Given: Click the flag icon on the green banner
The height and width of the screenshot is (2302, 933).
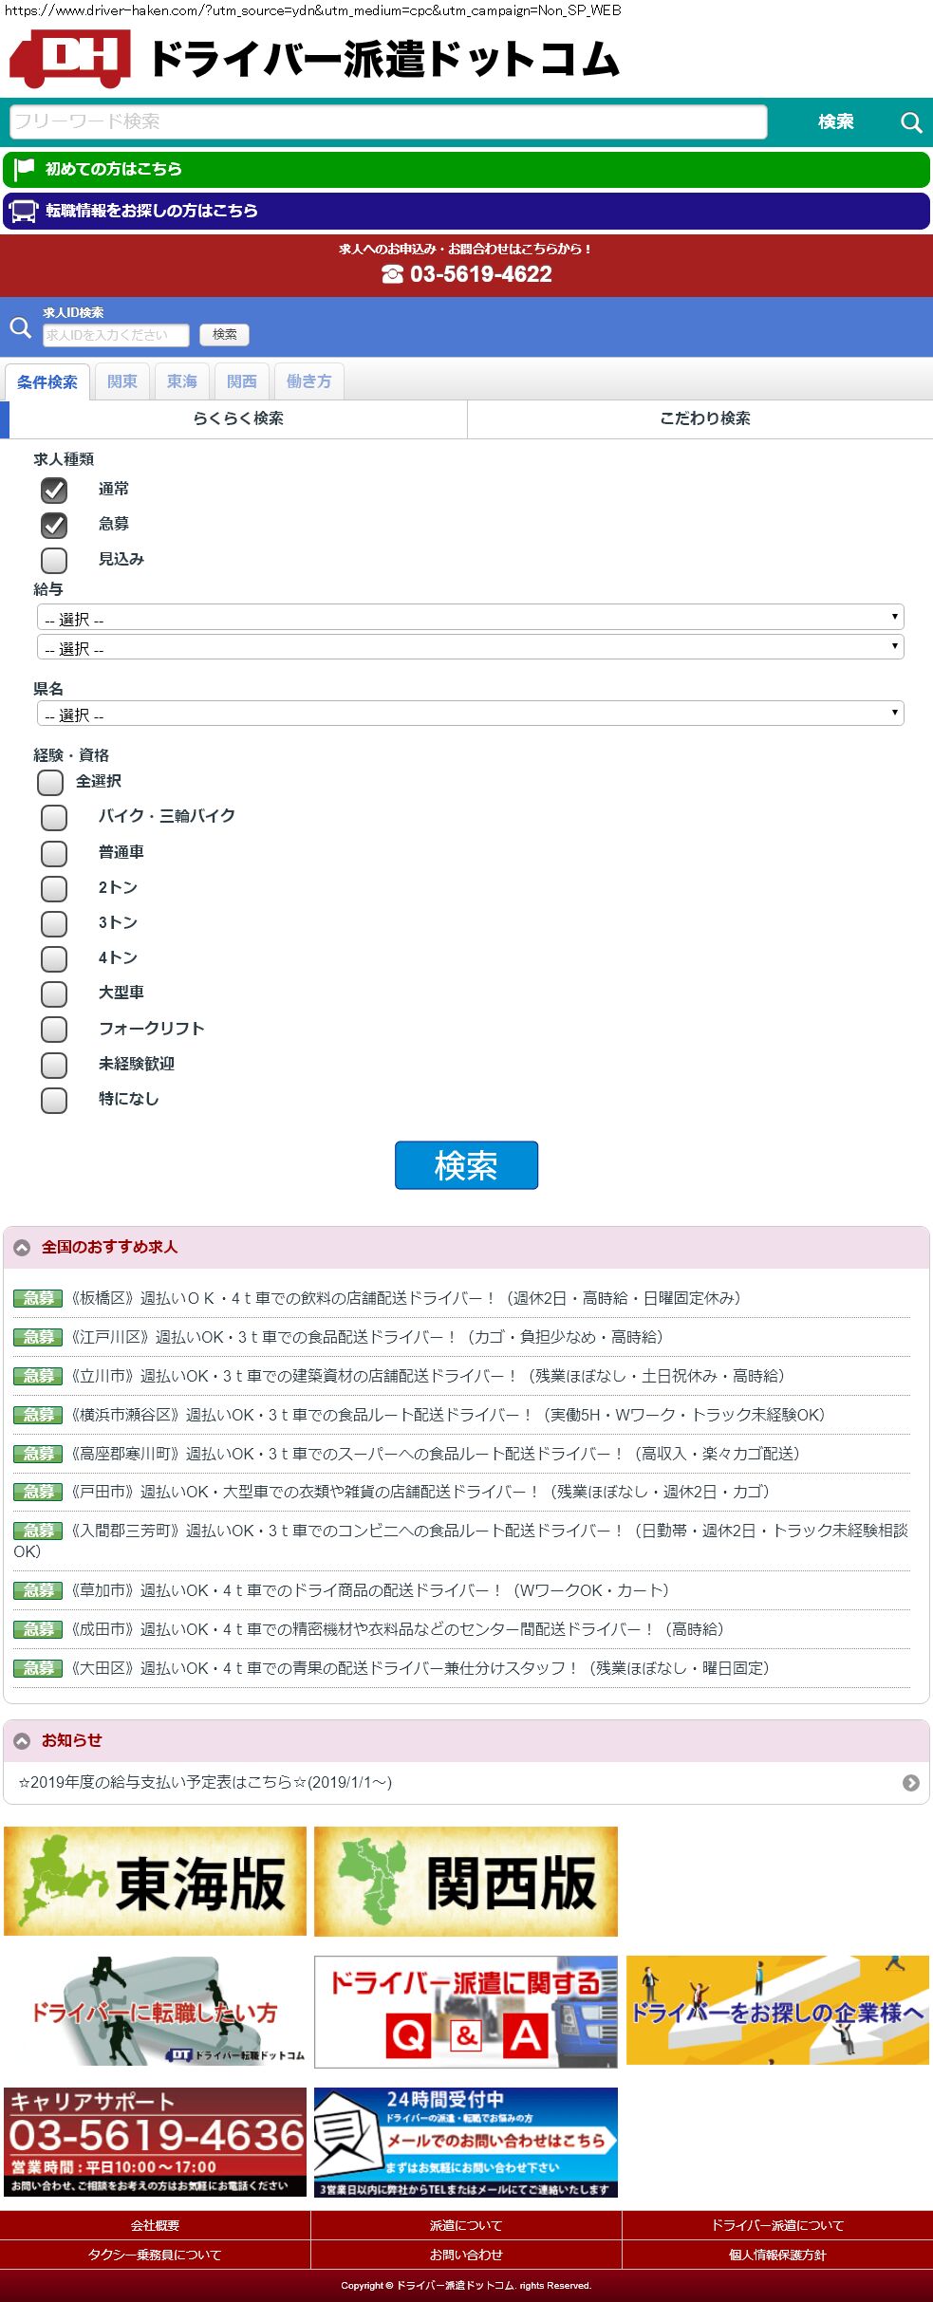Looking at the screenshot, I should pos(25,169).
